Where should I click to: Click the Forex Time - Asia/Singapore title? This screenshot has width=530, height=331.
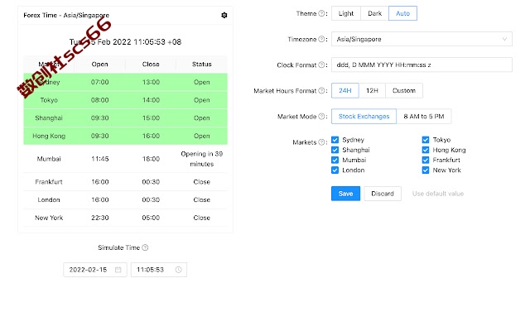[x=66, y=15]
